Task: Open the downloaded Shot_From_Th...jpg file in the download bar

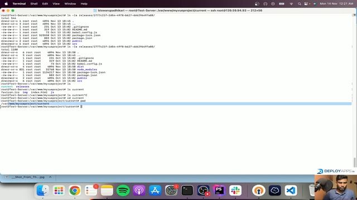Action: 28,177
